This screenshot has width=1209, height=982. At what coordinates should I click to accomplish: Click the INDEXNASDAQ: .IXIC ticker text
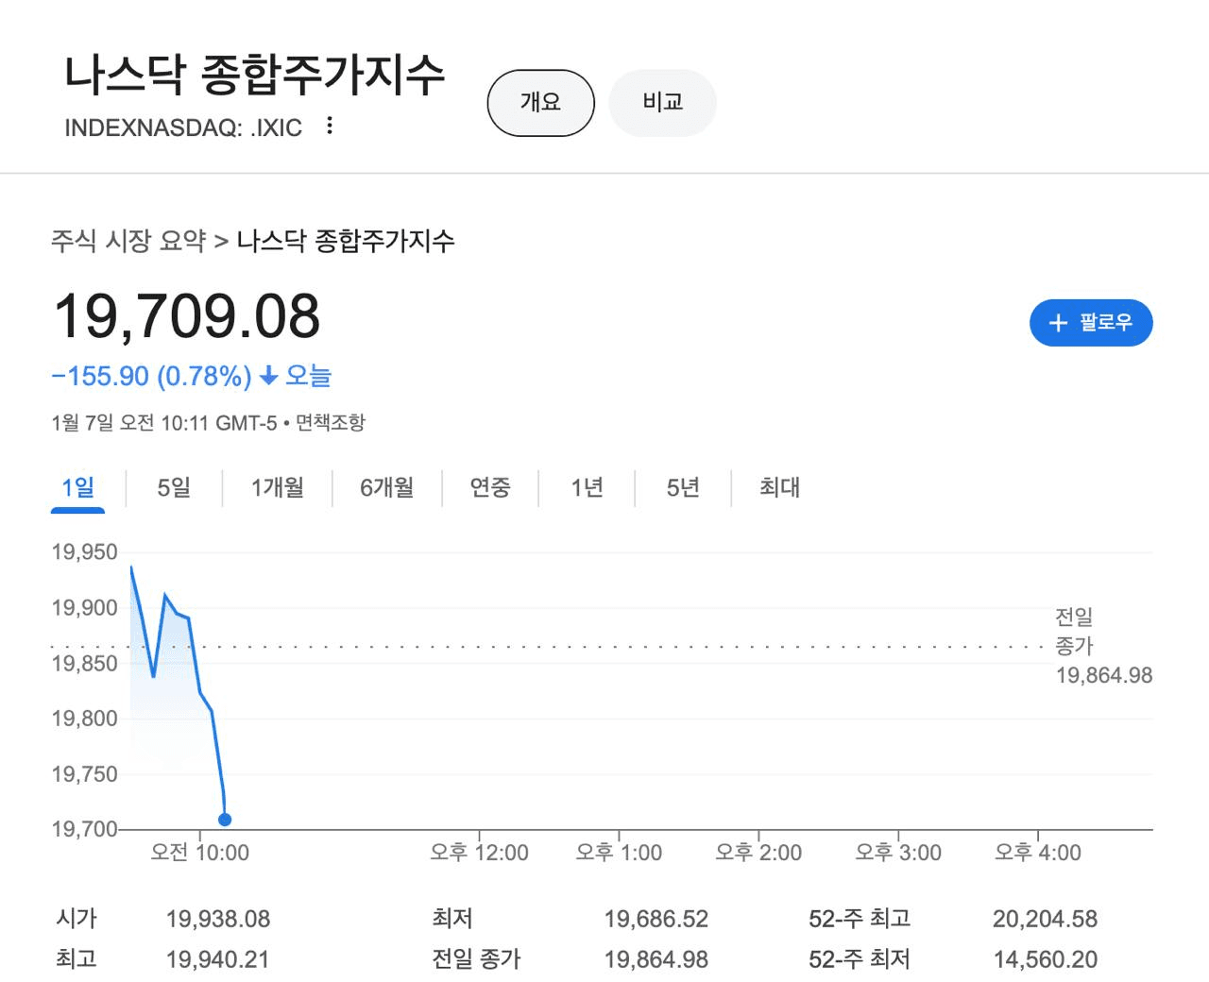coord(183,127)
